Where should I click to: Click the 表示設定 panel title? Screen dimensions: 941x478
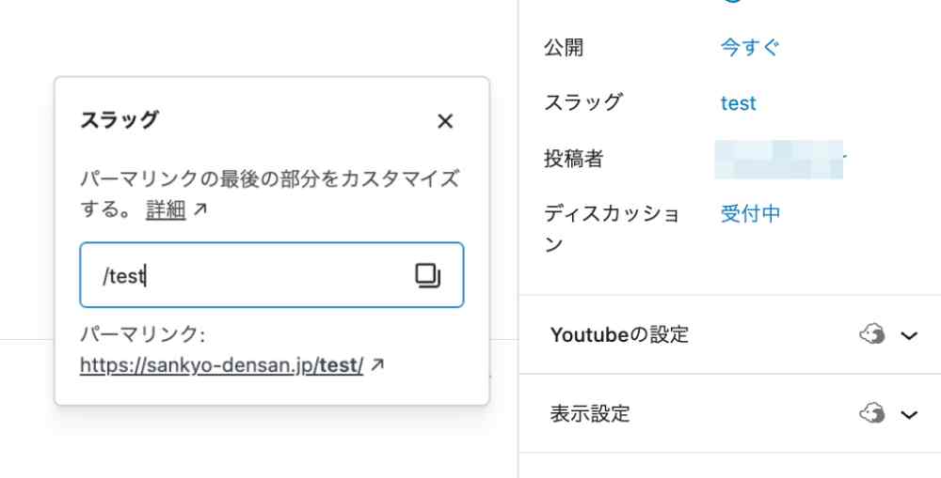(590, 413)
